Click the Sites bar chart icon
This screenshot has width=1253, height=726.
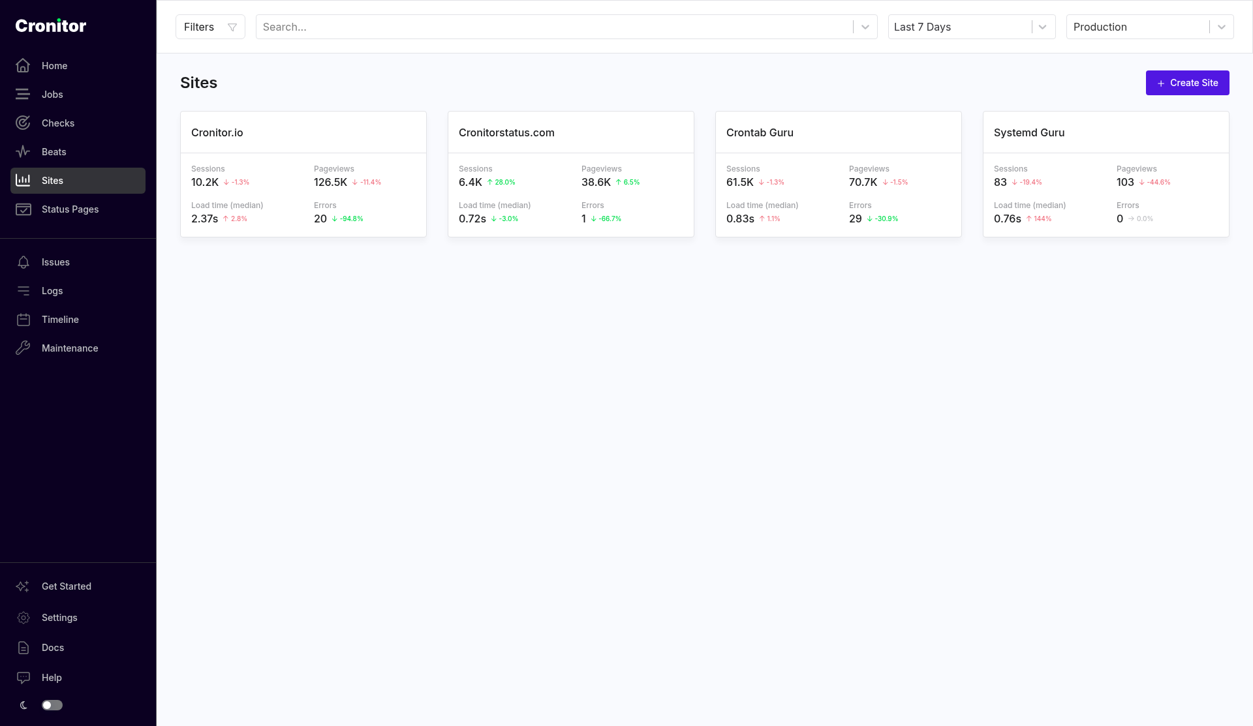(23, 181)
